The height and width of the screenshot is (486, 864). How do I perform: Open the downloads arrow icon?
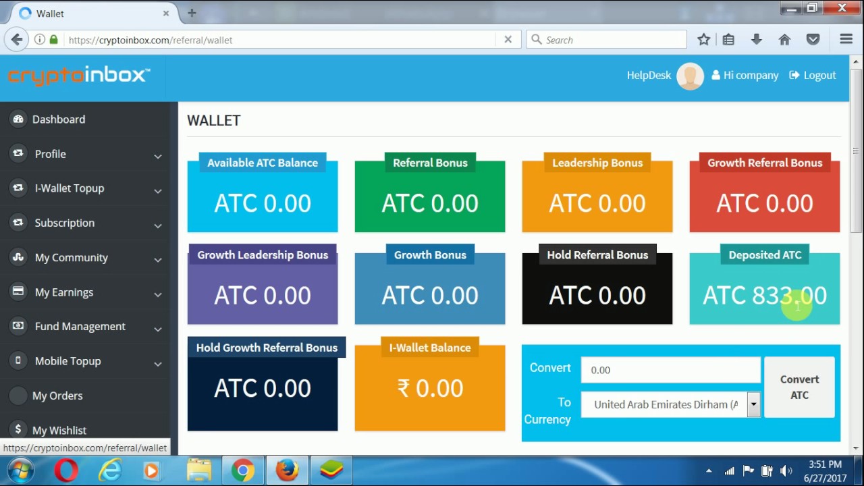point(756,40)
